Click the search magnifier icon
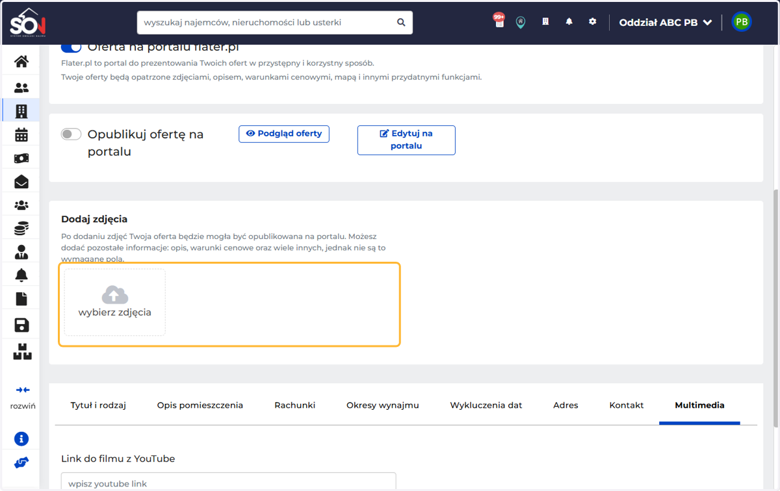Image resolution: width=780 pixels, height=491 pixels. 401,22
